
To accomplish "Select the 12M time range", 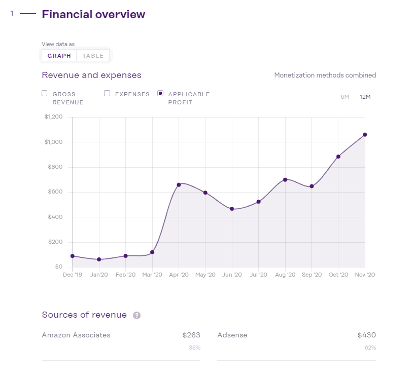I will (365, 97).
